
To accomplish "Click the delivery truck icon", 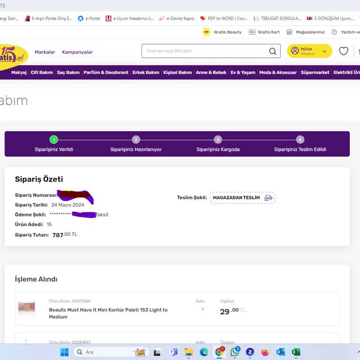I will (268, 198).
